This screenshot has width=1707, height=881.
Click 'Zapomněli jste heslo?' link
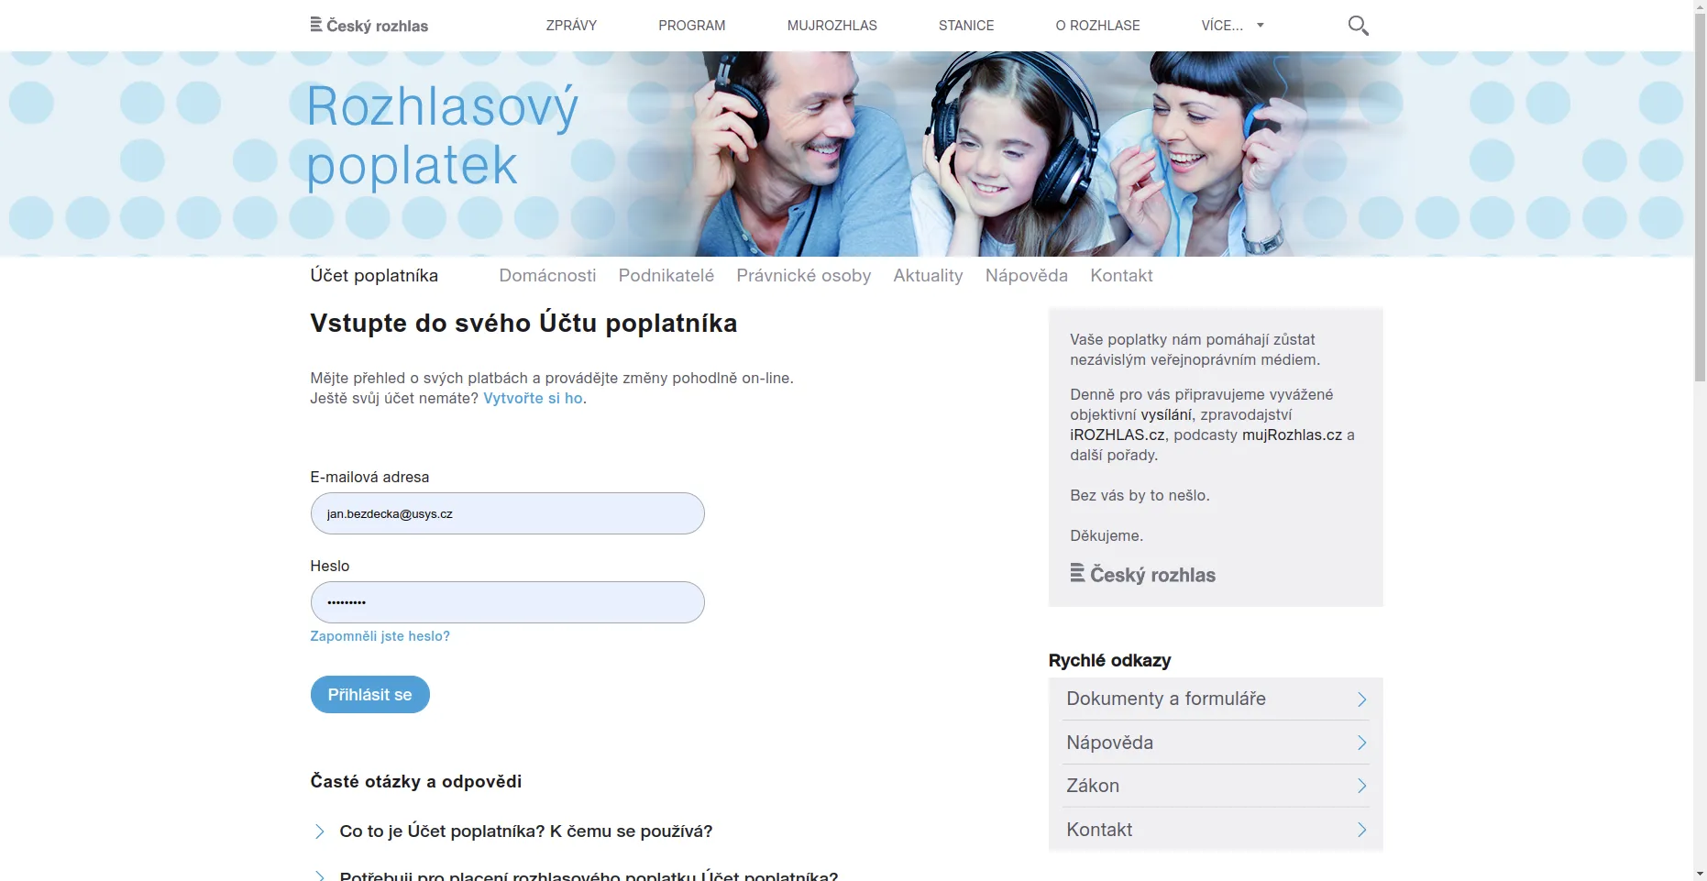click(x=380, y=636)
